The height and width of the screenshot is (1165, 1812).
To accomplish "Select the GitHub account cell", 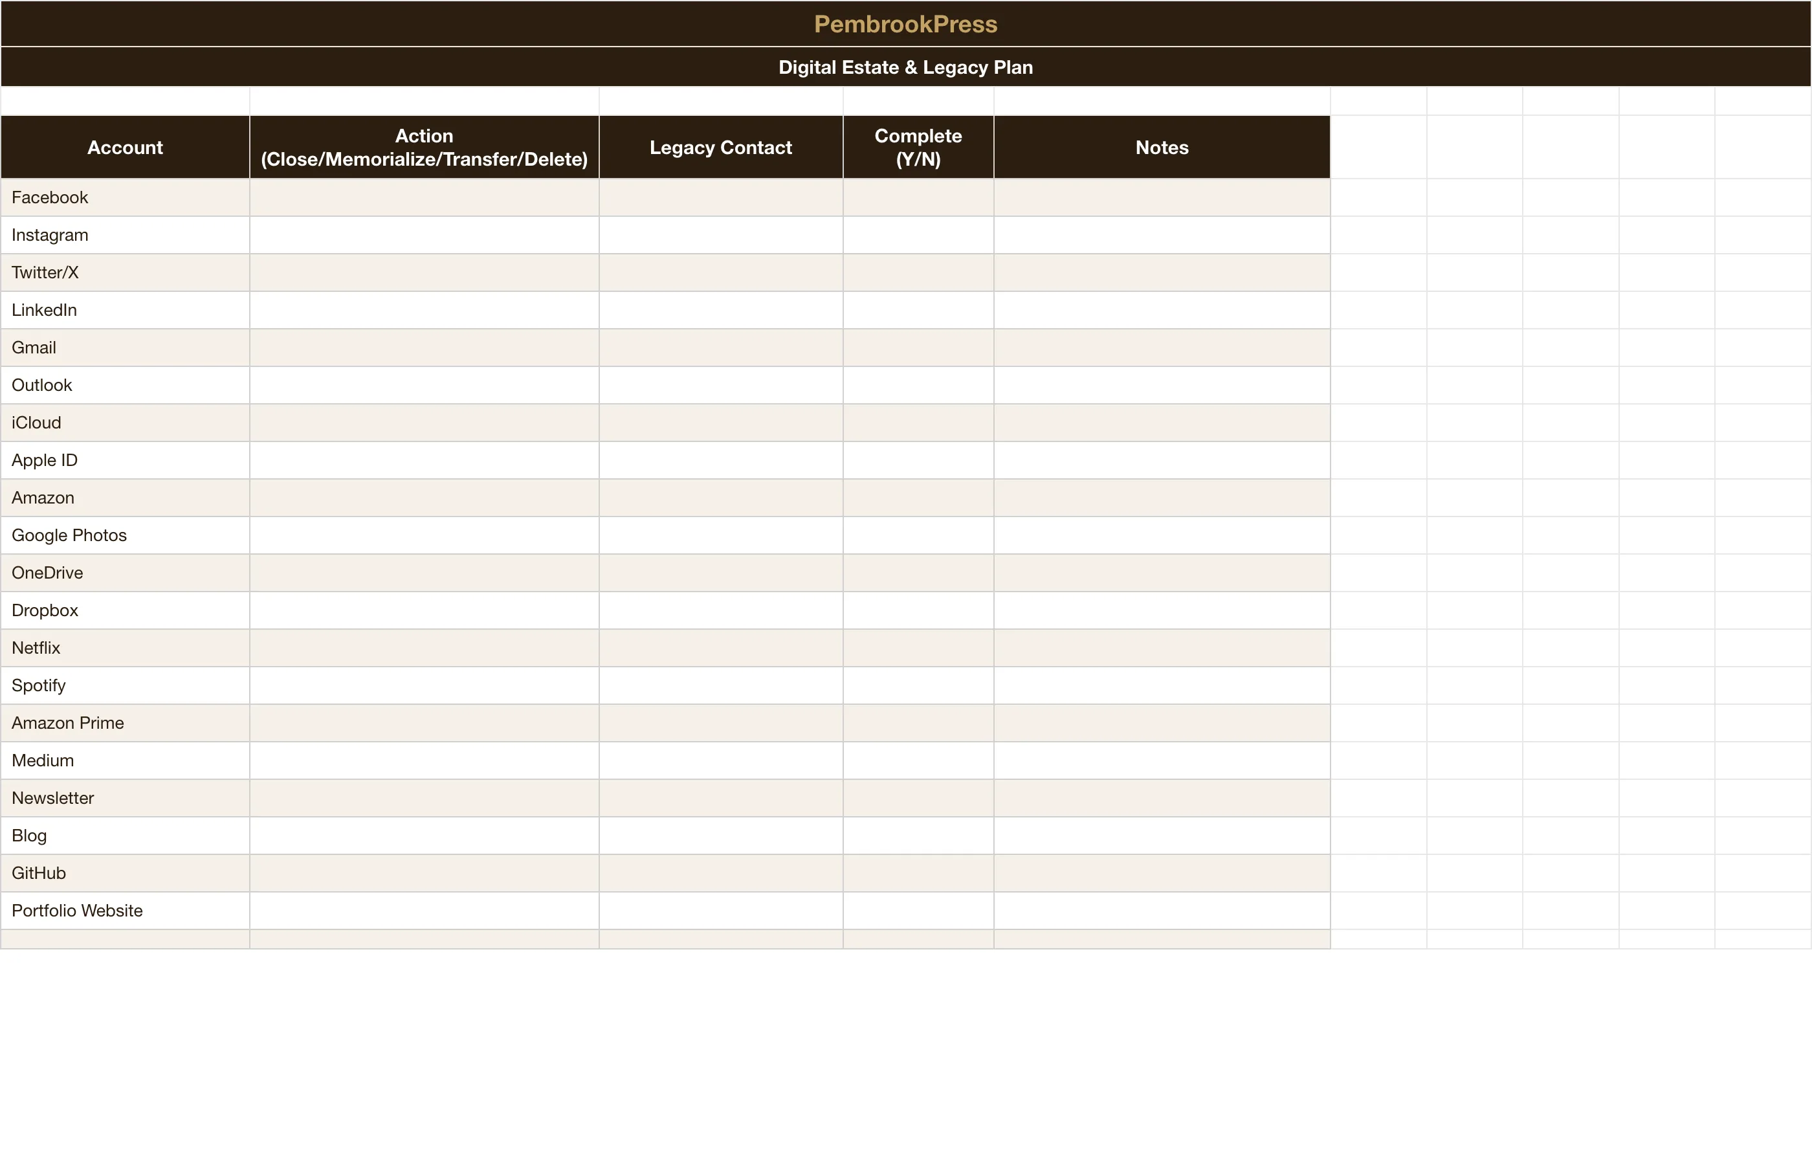I will point(126,873).
